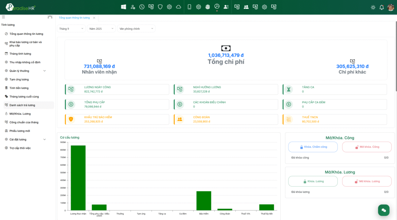Open the user avatar menu
397x220 pixels.
pyautogui.click(x=391, y=7)
